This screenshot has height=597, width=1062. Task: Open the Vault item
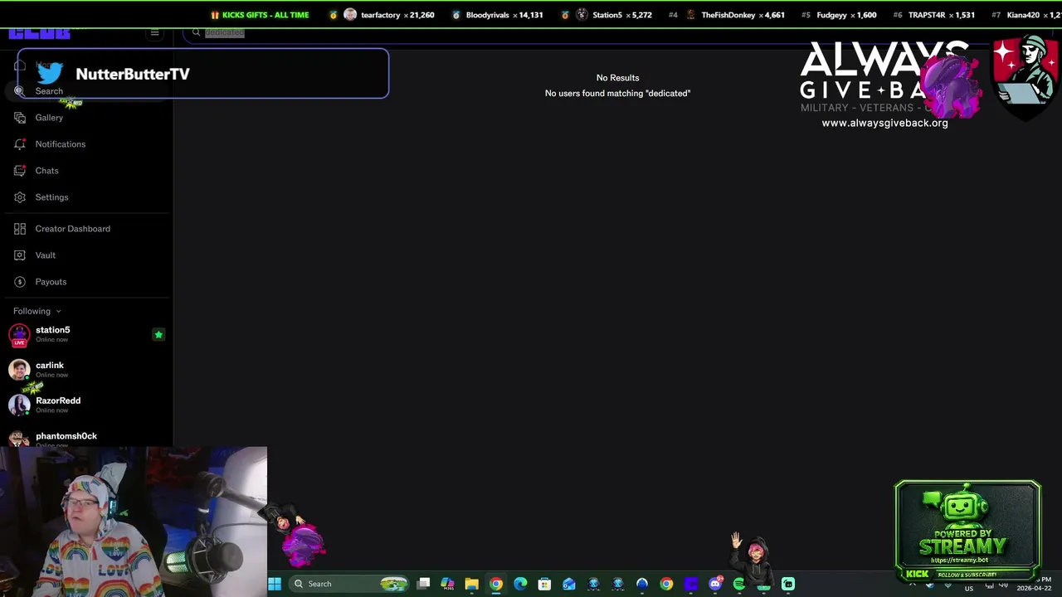tap(86, 255)
